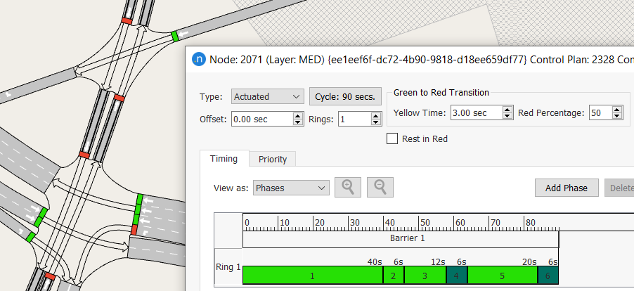Click the zoom in magnifier icon
The width and height of the screenshot is (634, 291).
point(348,187)
